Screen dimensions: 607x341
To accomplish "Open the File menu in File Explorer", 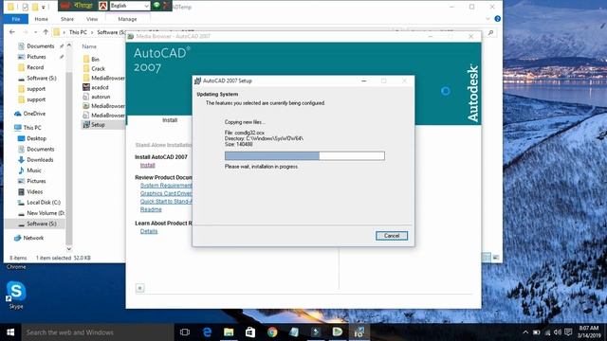I will point(16,19).
